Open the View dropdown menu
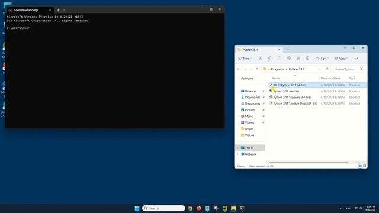 click(x=341, y=59)
